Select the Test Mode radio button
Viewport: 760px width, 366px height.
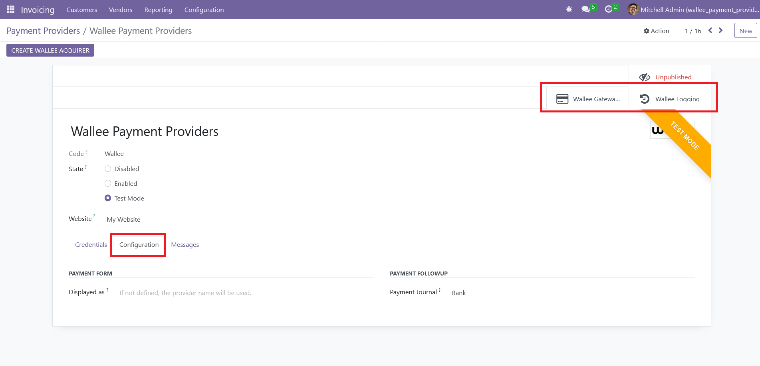108,198
